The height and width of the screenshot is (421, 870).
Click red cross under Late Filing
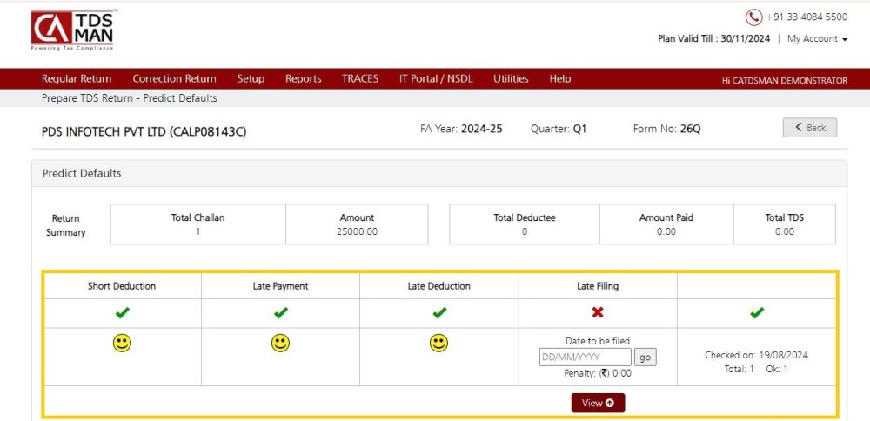tap(598, 313)
